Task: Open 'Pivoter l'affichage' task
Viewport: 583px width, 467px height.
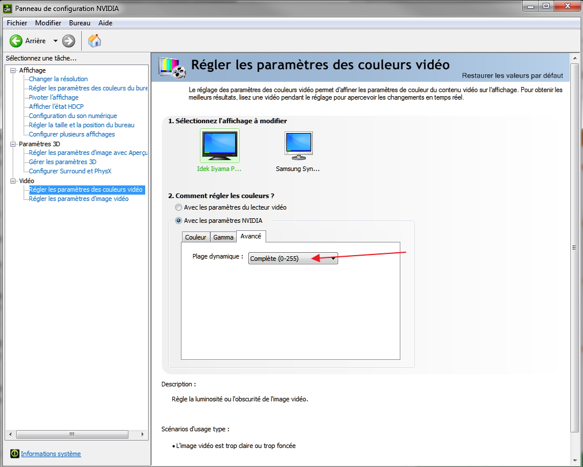Action: point(54,97)
